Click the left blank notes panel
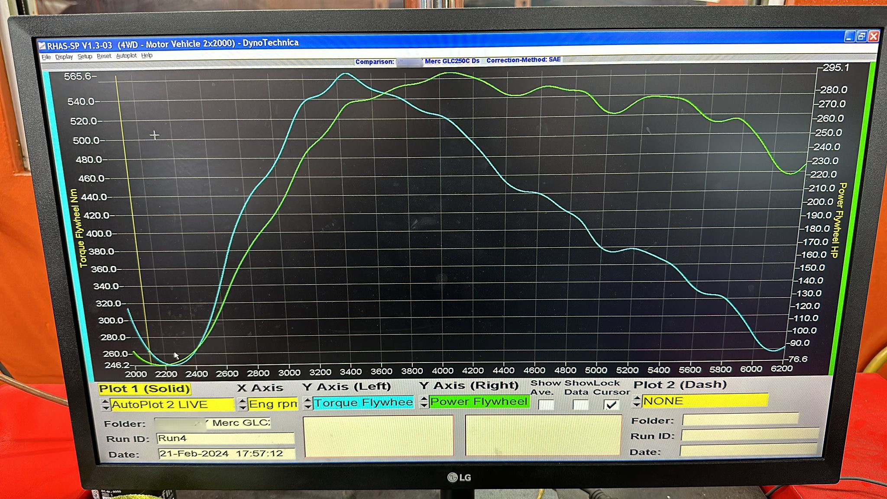887x499 pixels. (379, 437)
